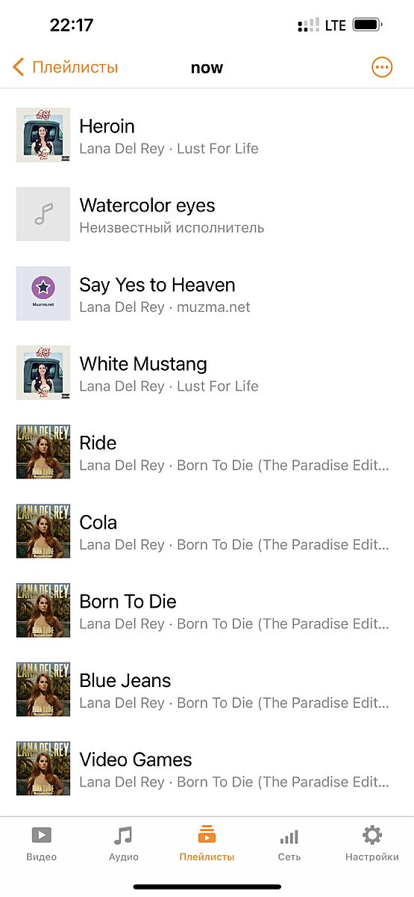Screen dimensions: 414x897
Task: Open Настройки gear tab
Action: [371, 844]
